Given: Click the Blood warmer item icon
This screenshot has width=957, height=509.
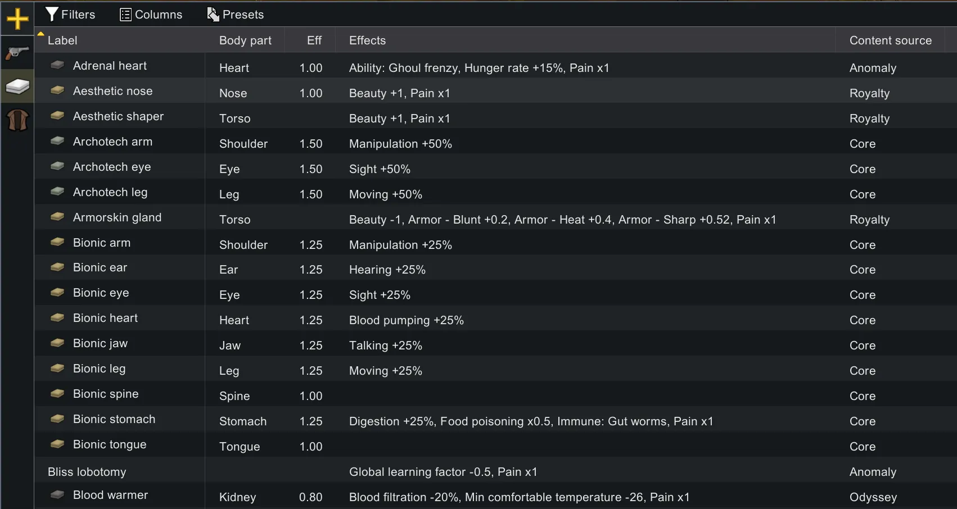Looking at the screenshot, I should pos(57,494).
